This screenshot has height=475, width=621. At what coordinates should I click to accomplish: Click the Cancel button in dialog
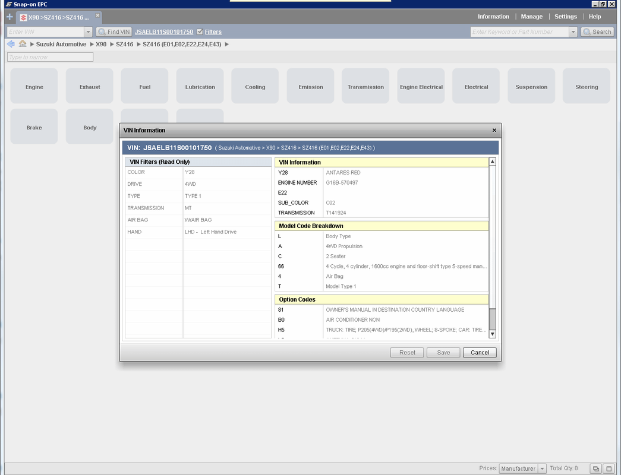tap(480, 352)
